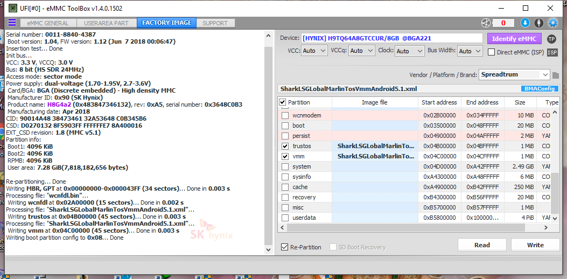Viewport: 567px width, 279px height.
Task: Open the VCC voltage dropdown
Action: pyautogui.click(x=314, y=51)
